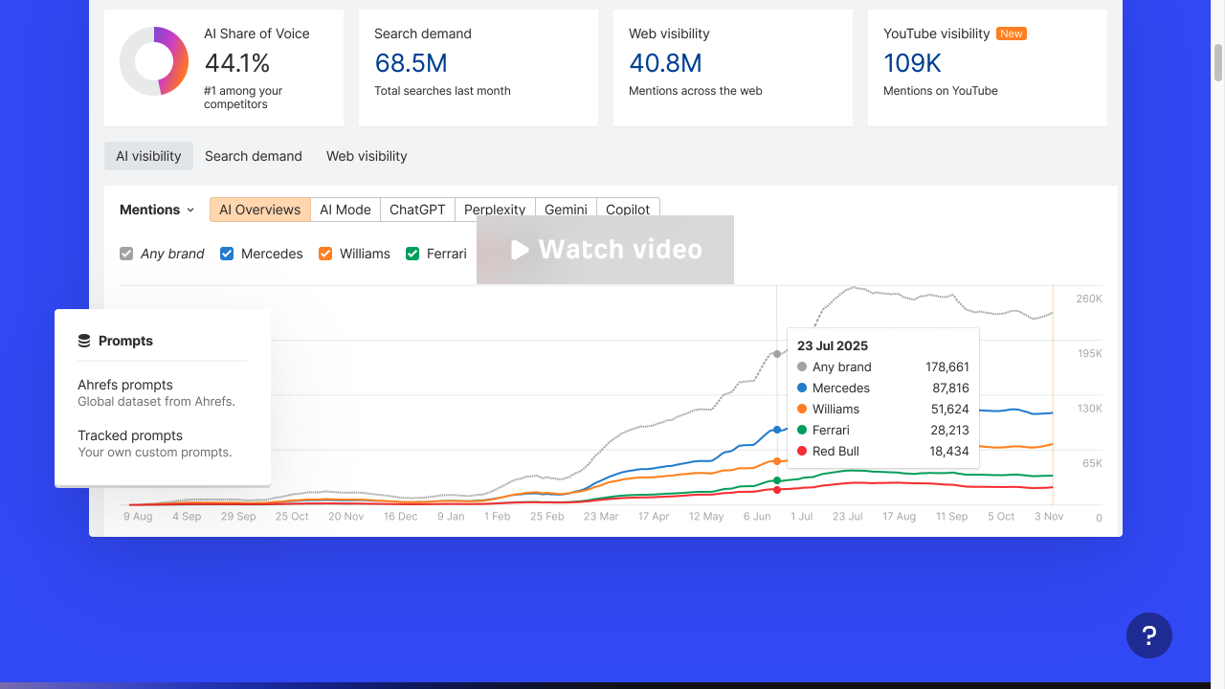
Task: Click the Red Bull red data point on chart
Action: tap(777, 490)
